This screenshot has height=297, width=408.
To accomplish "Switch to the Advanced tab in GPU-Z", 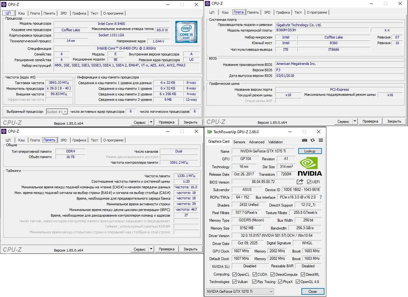I will (x=257, y=142).
